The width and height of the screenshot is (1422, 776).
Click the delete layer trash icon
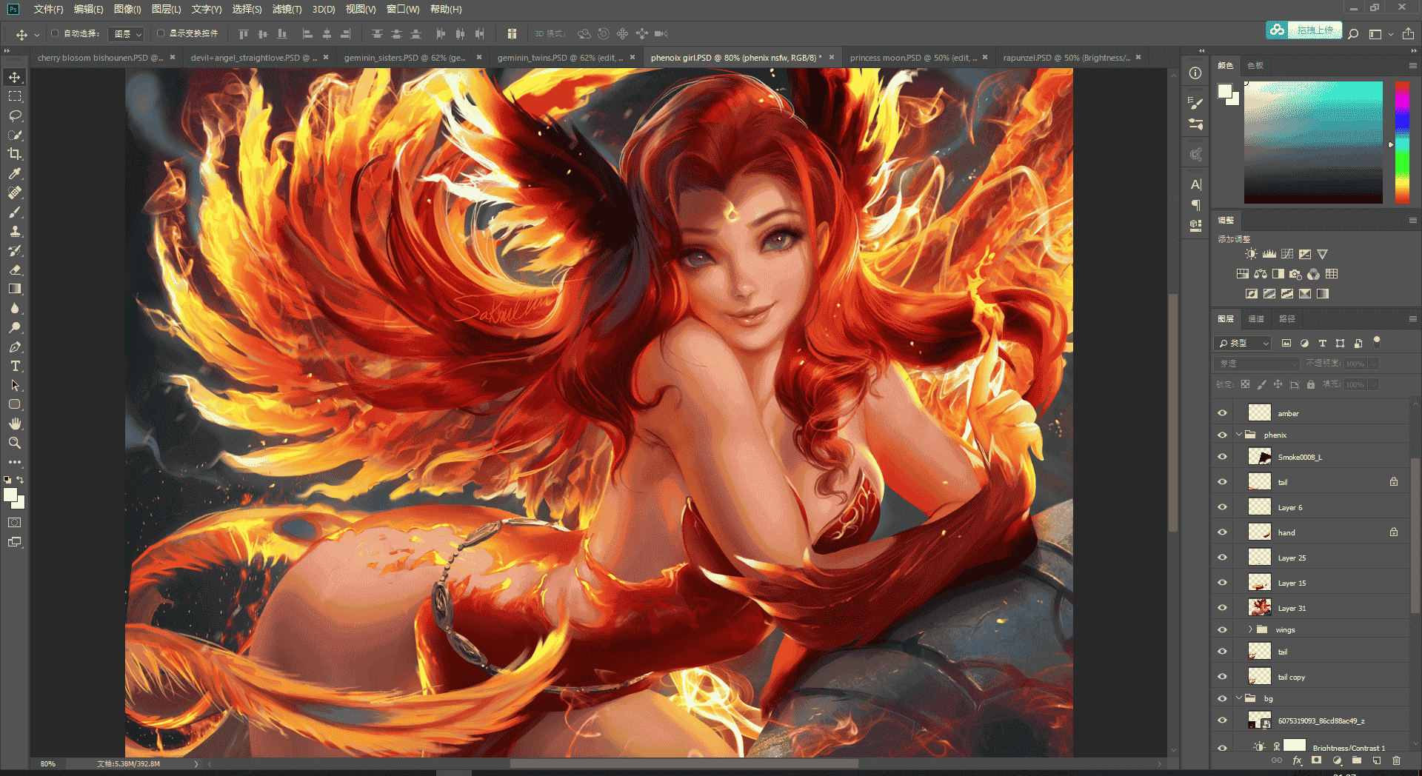(x=1396, y=760)
